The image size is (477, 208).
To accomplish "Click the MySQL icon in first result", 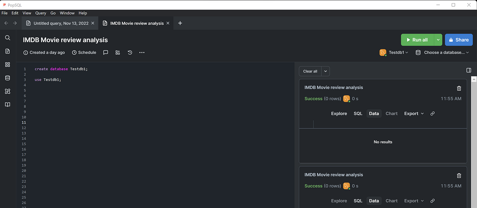I will click(x=347, y=99).
